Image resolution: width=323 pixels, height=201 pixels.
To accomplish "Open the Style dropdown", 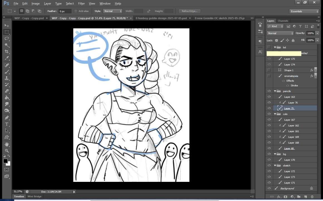I will point(113,11).
